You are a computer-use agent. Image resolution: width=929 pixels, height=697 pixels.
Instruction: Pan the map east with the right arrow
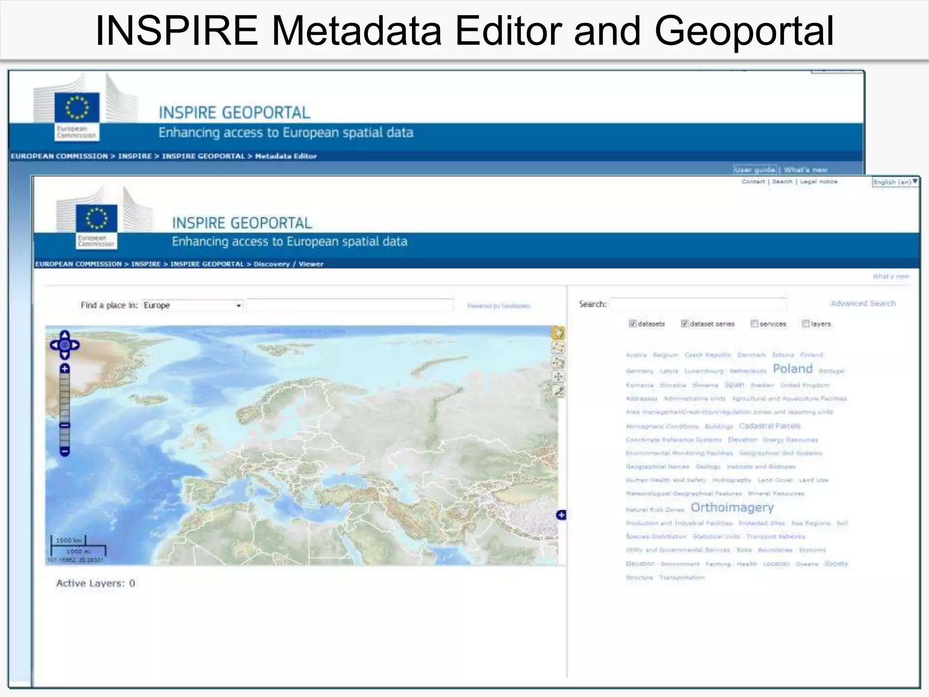pos(75,345)
